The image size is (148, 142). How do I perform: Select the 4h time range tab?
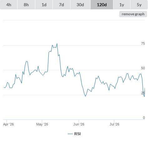[9, 5]
